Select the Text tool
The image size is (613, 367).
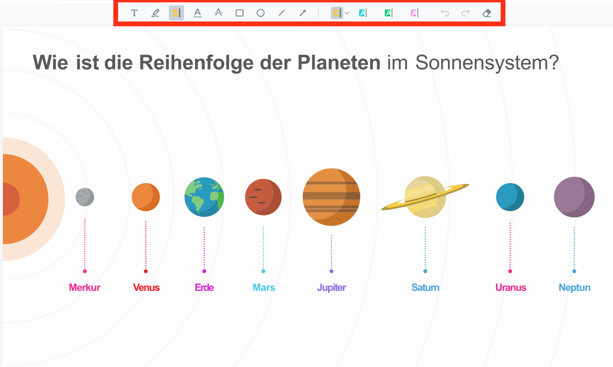click(x=134, y=13)
